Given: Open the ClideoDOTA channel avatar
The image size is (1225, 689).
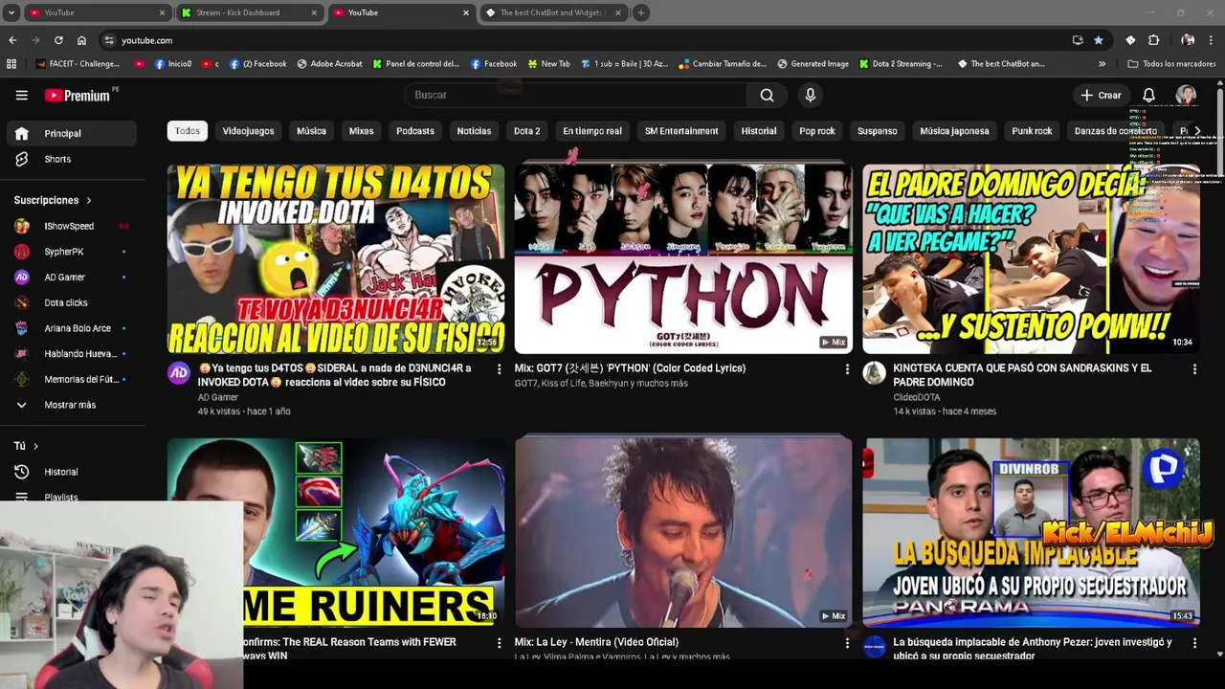Looking at the screenshot, I should tap(874, 373).
